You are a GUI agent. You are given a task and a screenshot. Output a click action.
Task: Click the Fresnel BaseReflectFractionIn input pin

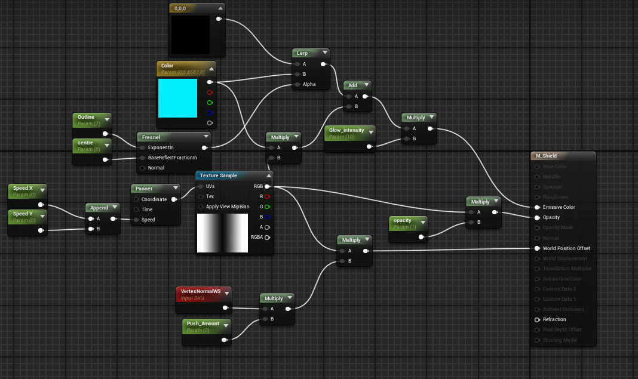pos(143,158)
